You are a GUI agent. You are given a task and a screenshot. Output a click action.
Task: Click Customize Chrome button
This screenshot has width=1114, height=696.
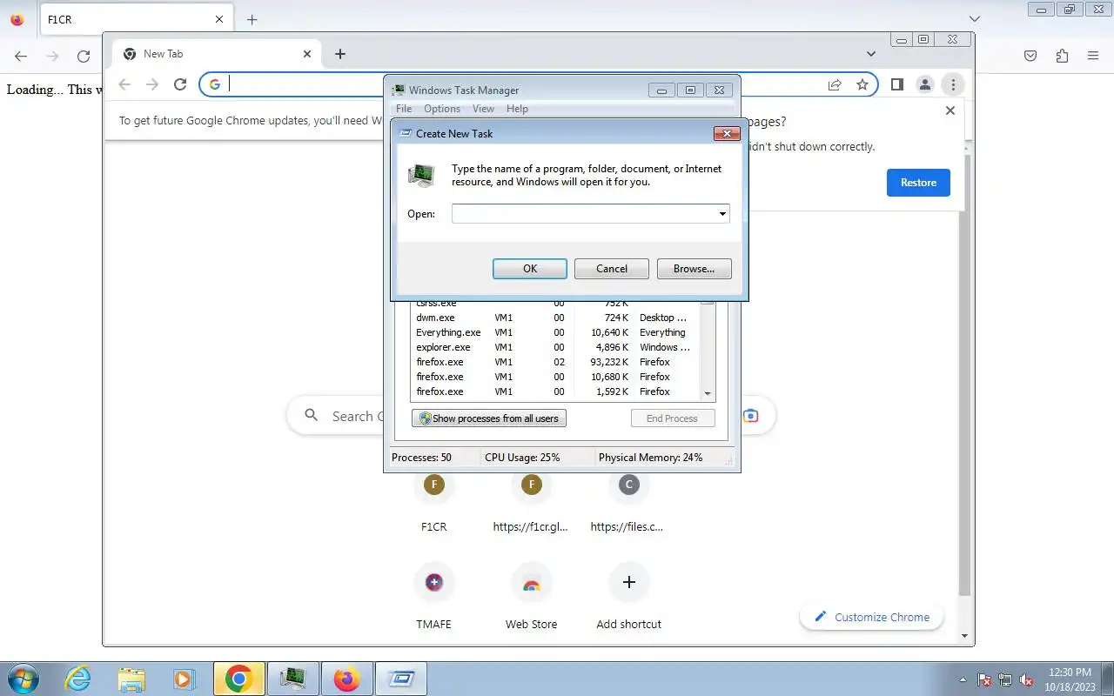click(871, 617)
